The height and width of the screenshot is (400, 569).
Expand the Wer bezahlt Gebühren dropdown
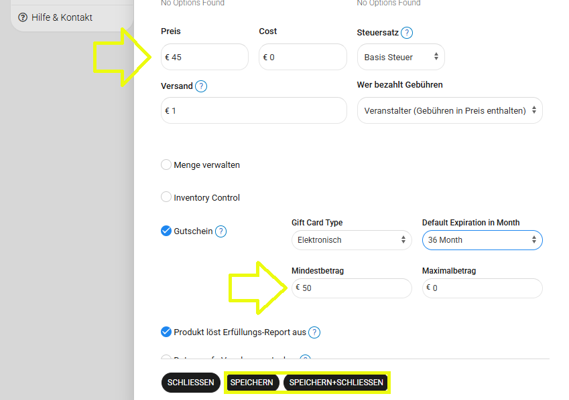pyautogui.click(x=450, y=110)
